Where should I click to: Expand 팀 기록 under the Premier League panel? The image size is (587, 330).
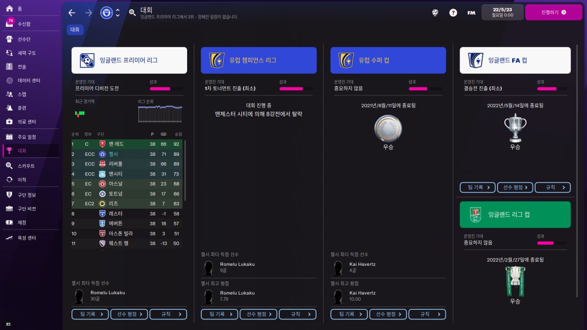click(90, 314)
